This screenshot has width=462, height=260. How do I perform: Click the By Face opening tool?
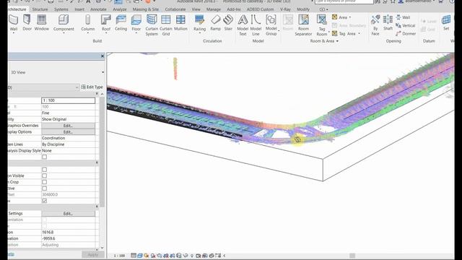point(375,25)
